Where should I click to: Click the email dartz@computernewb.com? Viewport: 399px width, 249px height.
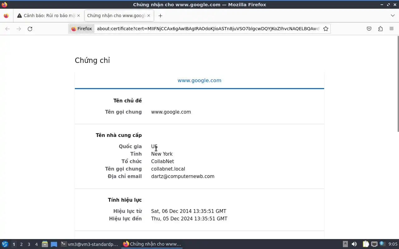(x=183, y=176)
